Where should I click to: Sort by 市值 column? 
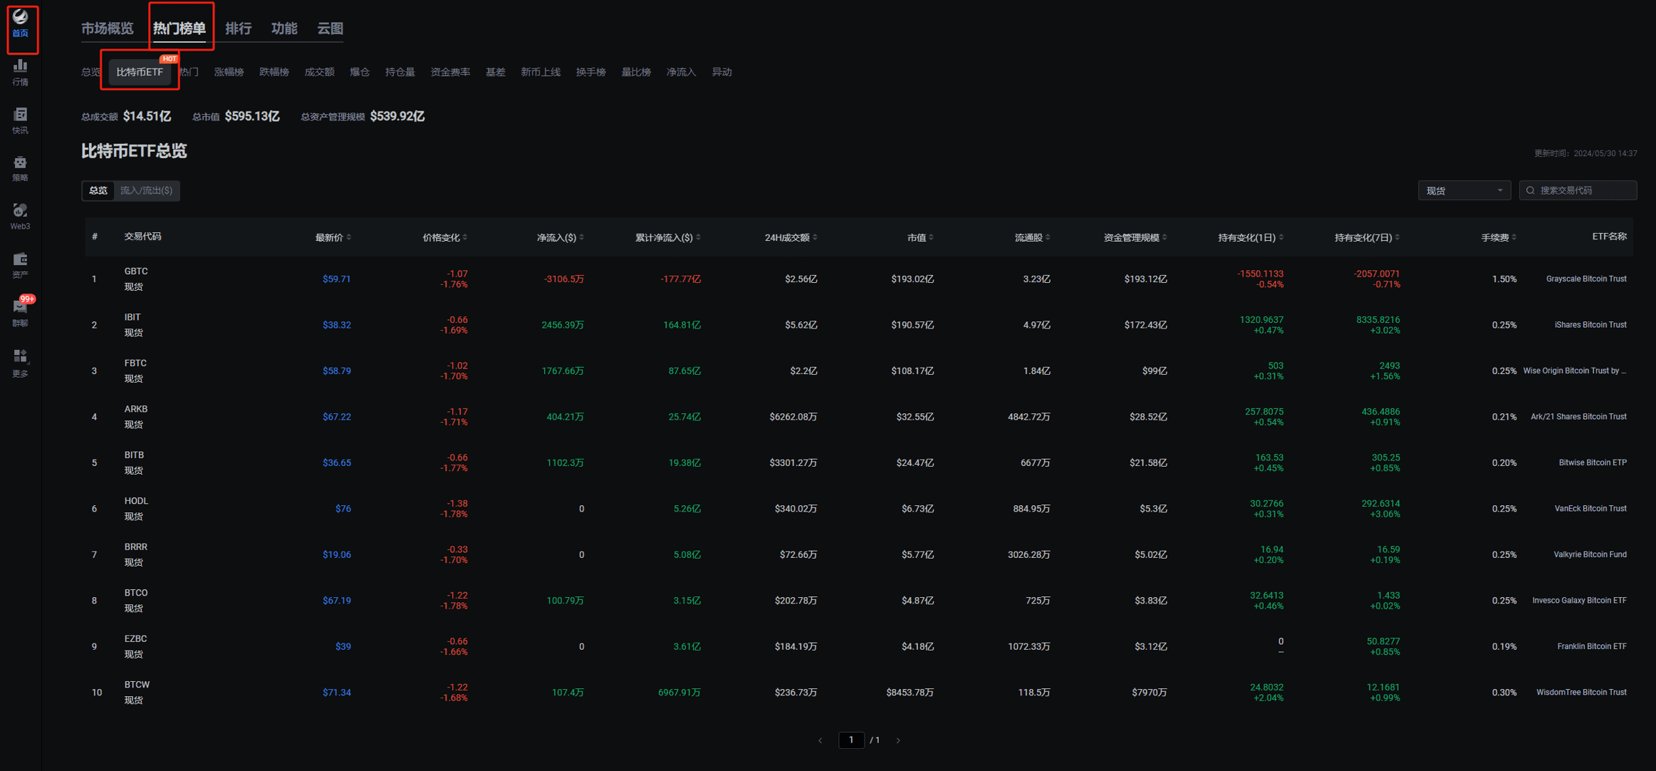tap(920, 237)
